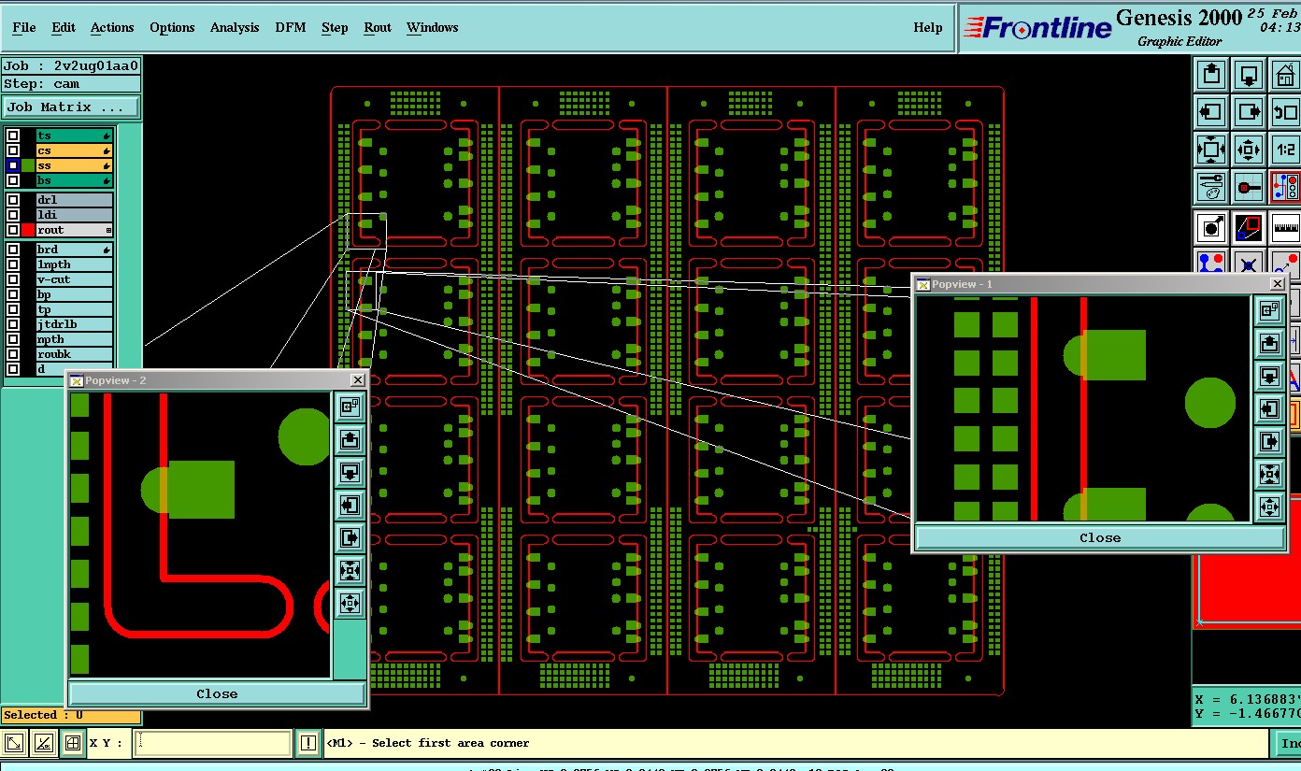Click the grid snap icon beside XY
Screen dimensions: 1301x771
click(72, 743)
